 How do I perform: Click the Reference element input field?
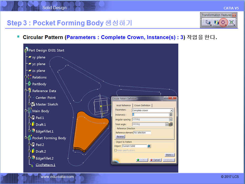tap(142, 133)
